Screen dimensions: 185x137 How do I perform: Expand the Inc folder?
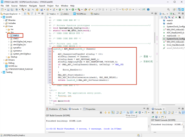point(6,29)
